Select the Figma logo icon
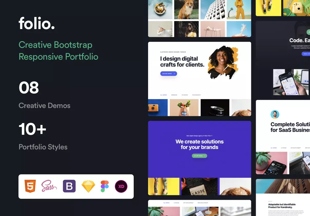Screen dimensions: 310x216 (x=105, y=186)
